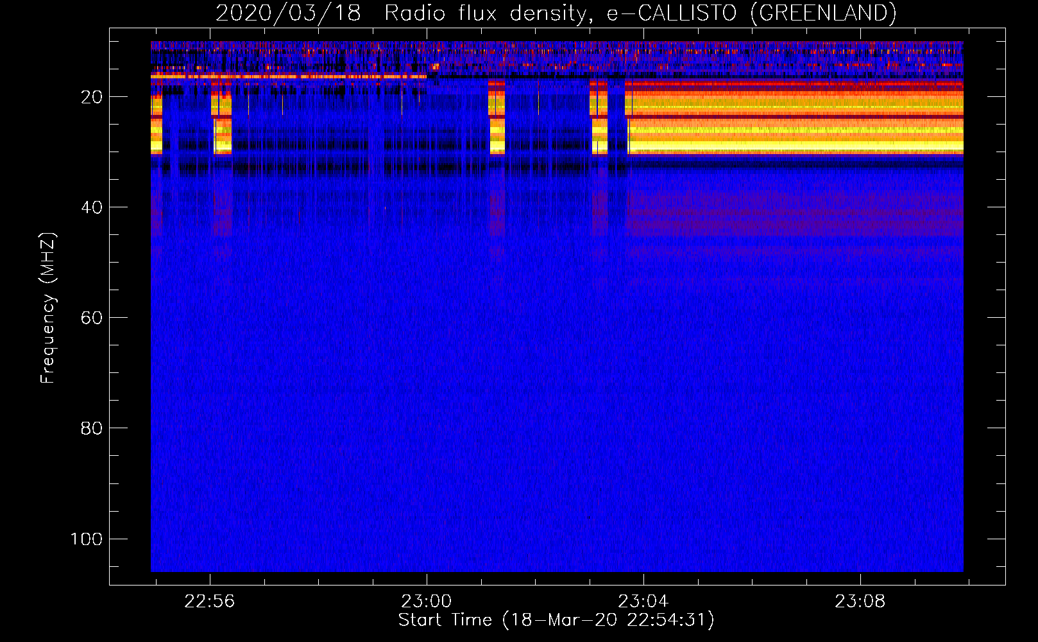Click the 'Start Time (18-Mar-20 22:54:31)' label
1038x642 pixels.
coord(556,620)
